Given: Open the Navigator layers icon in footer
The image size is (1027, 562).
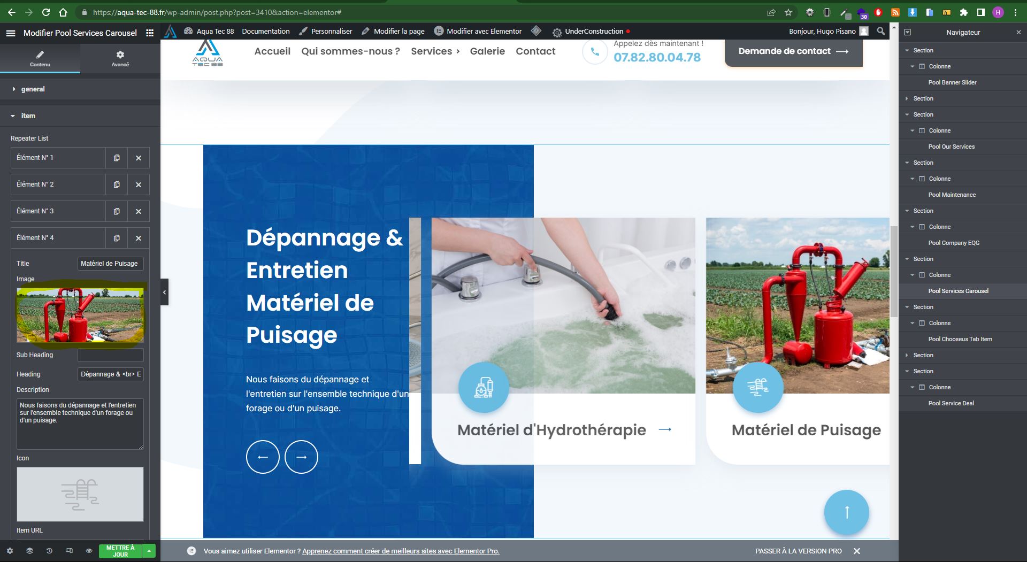Looking at the screenshot, I should (x=29, y=551).
